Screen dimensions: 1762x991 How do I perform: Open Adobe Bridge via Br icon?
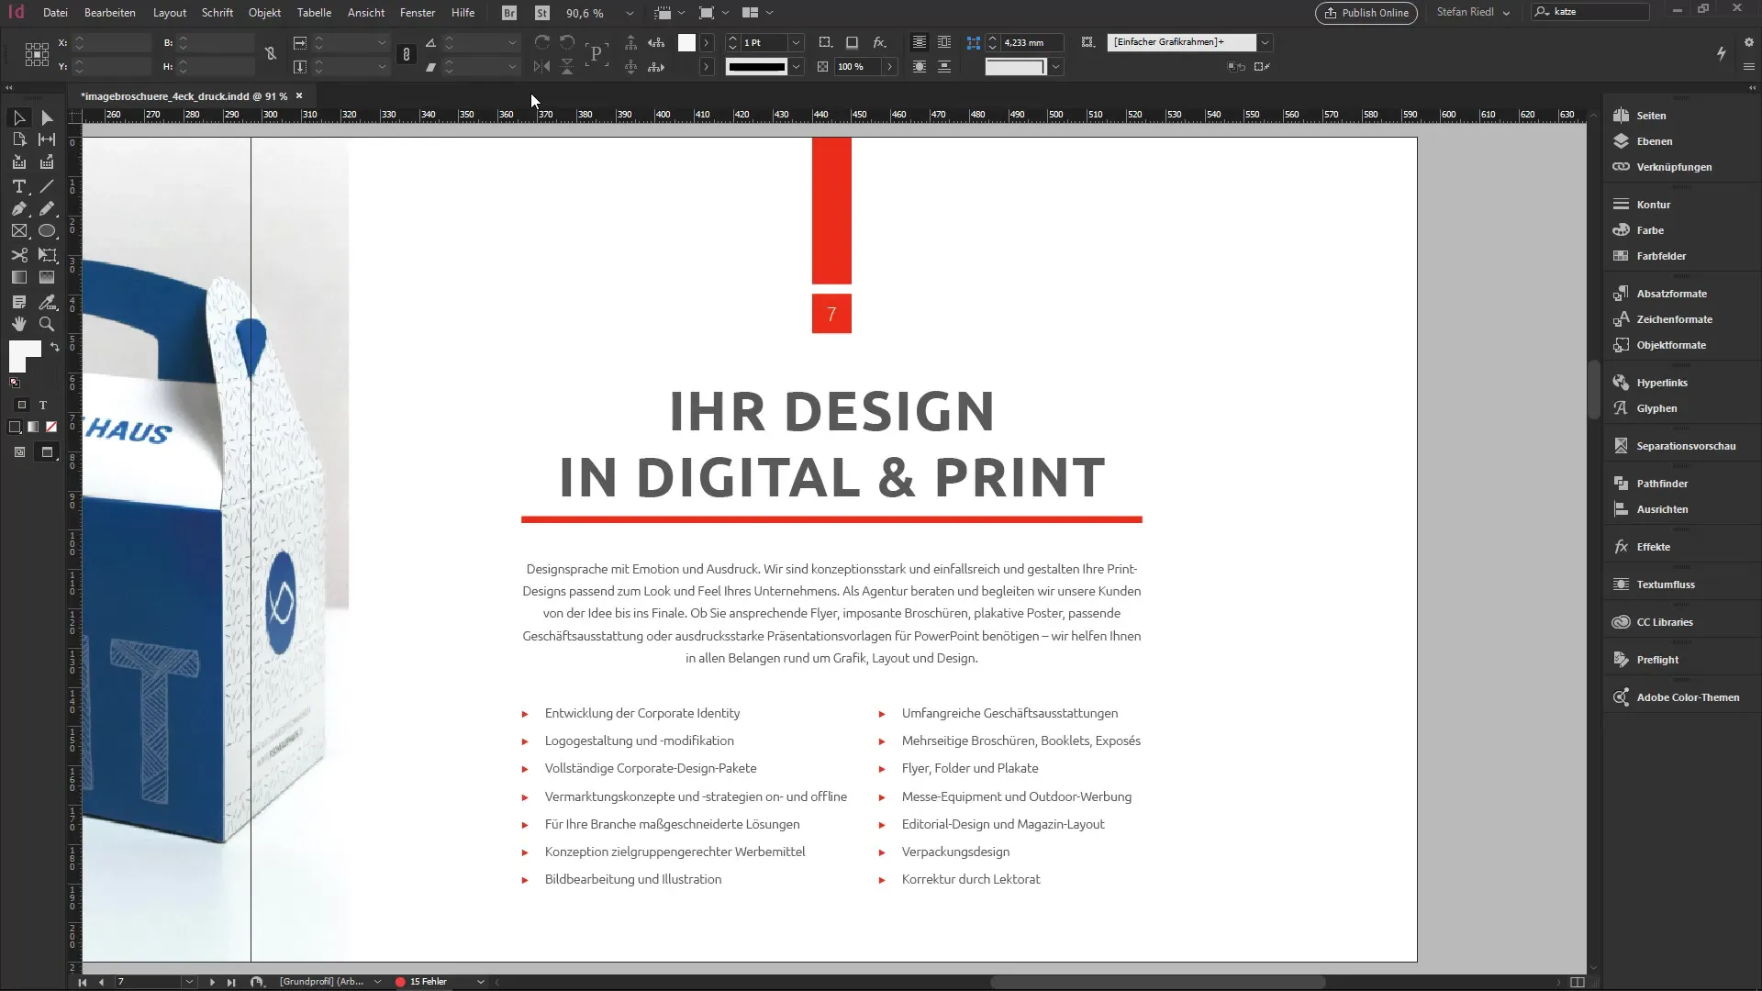tap(509, 13)
